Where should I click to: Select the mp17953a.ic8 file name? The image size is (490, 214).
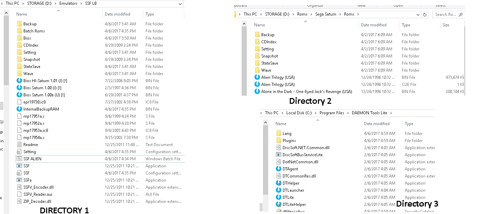36,130
